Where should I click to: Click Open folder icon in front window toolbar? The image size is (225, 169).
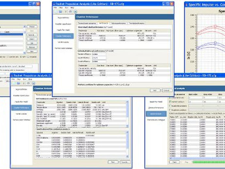[x=61, y=12]
